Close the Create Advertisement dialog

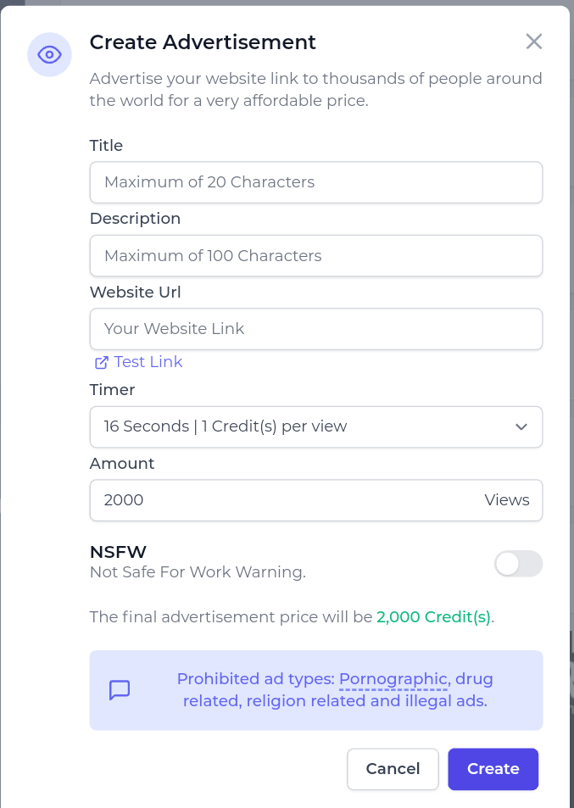(533, 42)
